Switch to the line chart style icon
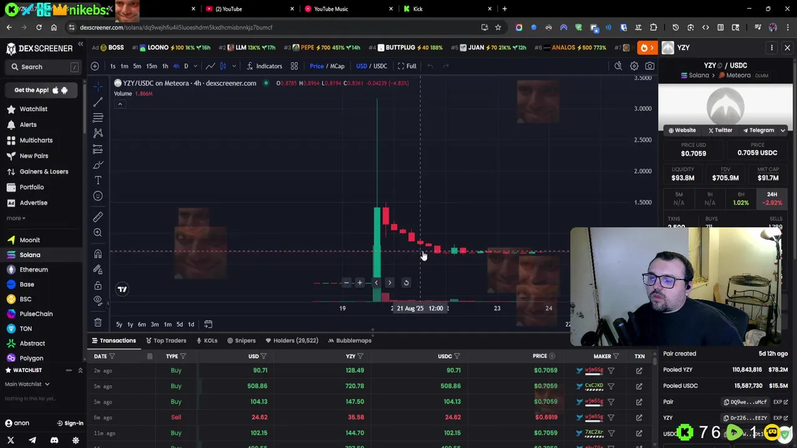Image resolution: width=797 pixels, height=448 pixels. click(210, 66)
